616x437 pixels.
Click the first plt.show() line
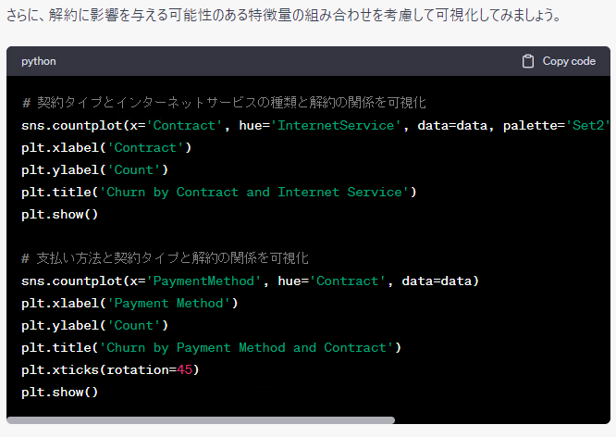(59, 214)
